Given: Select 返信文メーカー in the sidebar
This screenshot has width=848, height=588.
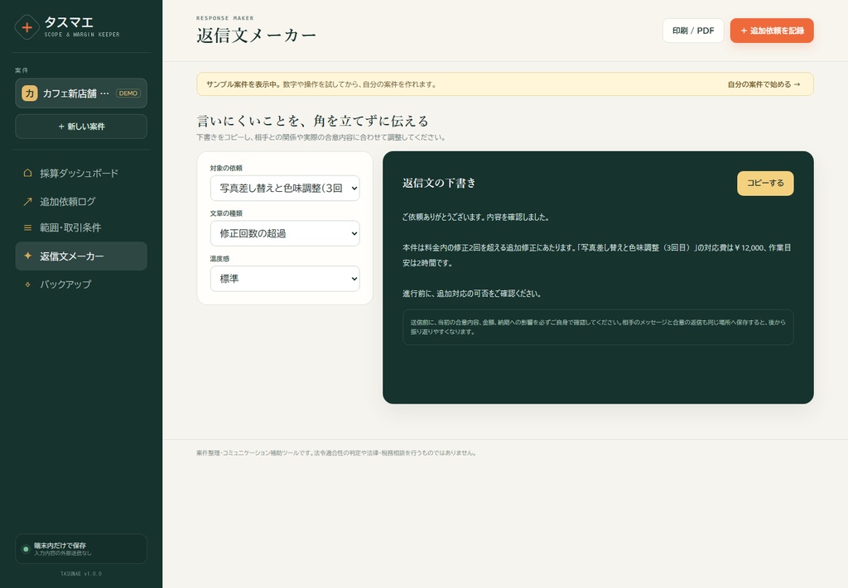Looking at the screenshot, I should click(81, 256).
